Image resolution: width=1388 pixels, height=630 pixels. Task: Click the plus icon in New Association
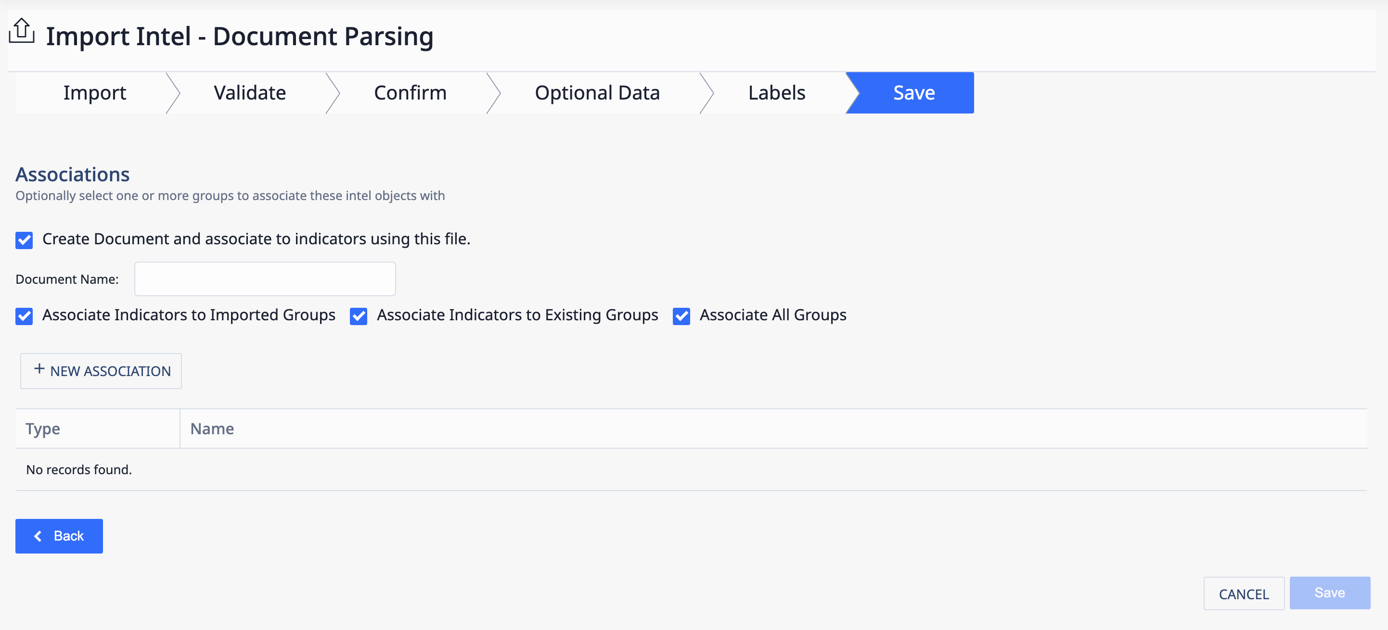(x=39, y=369)
